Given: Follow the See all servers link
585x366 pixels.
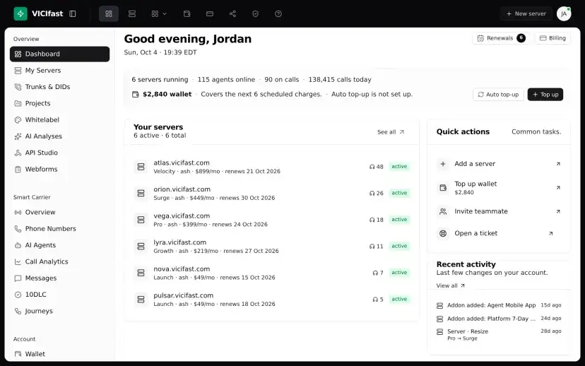Looking at the screenshot, I should pyautogui.click(x=391, y=132).
